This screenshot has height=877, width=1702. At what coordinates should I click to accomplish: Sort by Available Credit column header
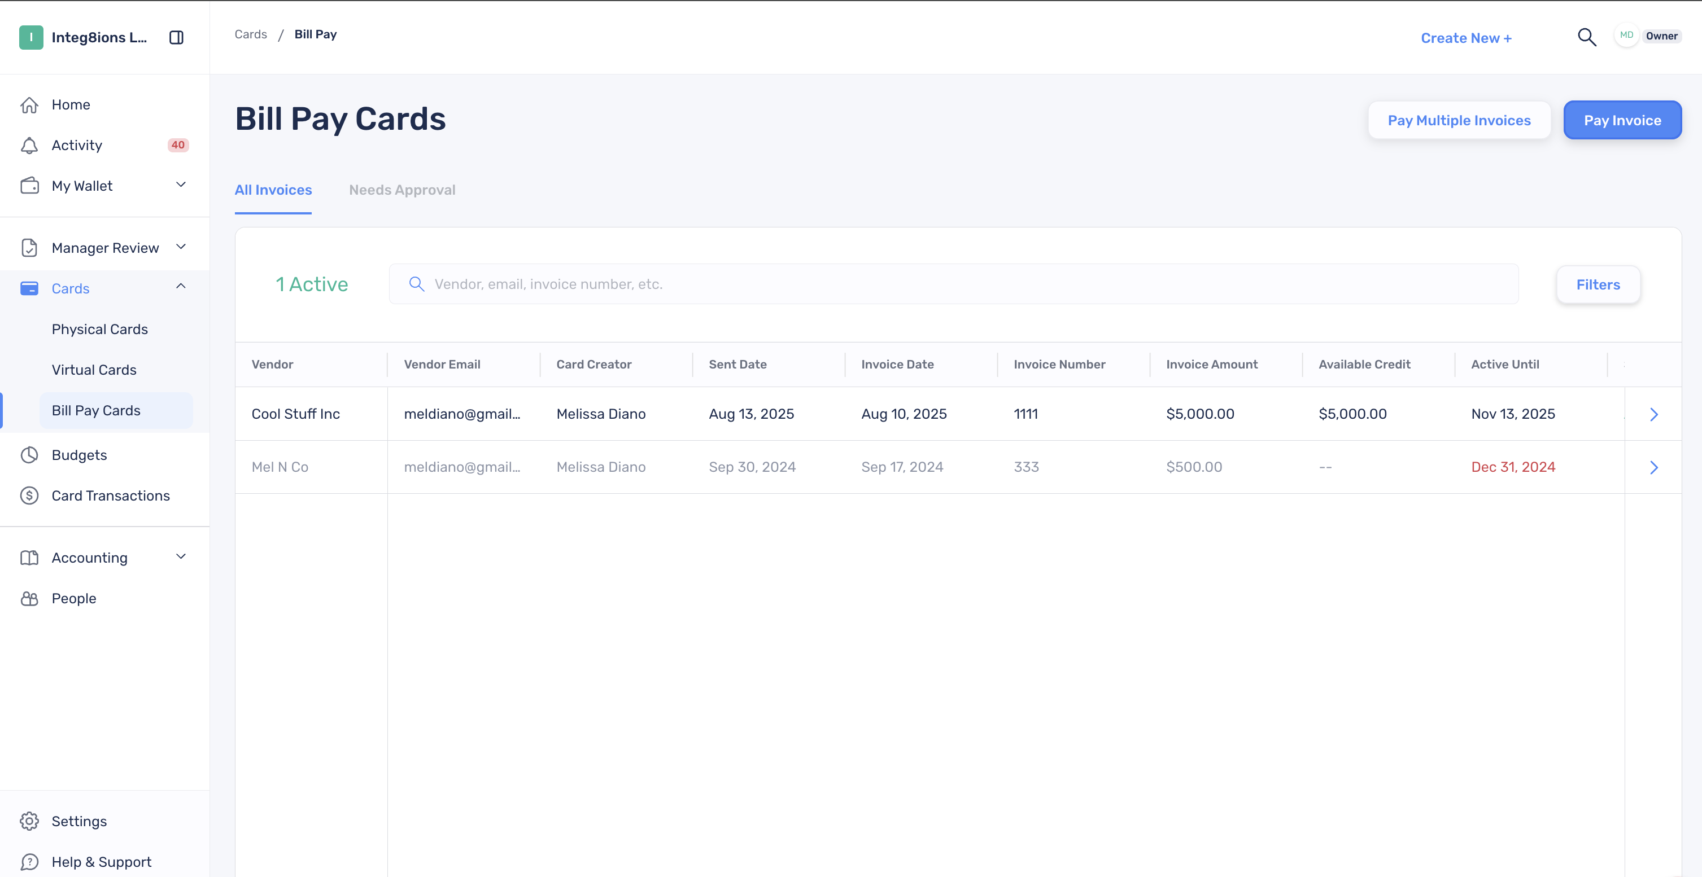[1364, 365]
